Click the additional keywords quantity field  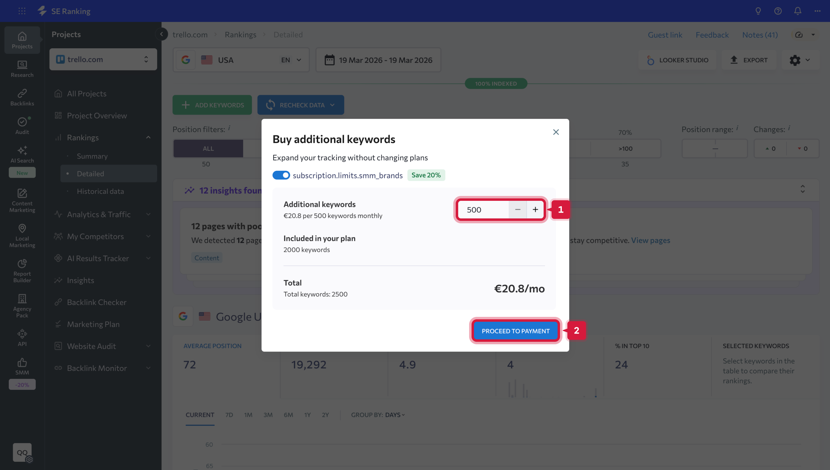(483, 210)
